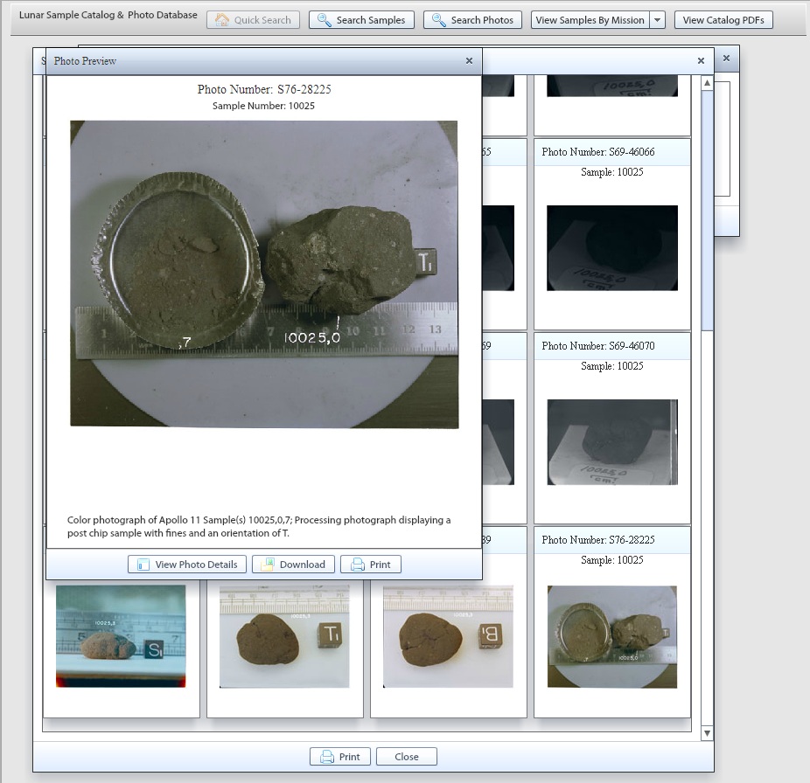Click the Search Photos magnifier icon
Screen dimensions: 810x783
click(439, 20)
